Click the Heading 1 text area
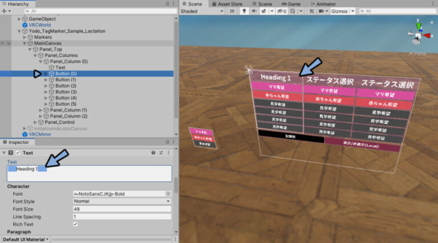Viewport: 438px width, 243px height. tap(90, 174)
